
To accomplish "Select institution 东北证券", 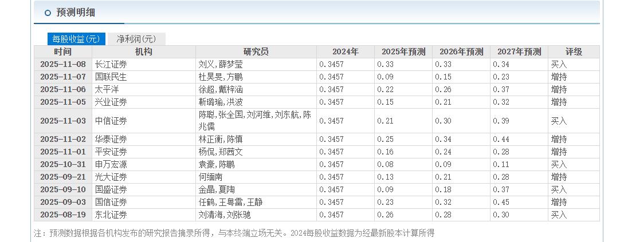I will click(111, 215).
